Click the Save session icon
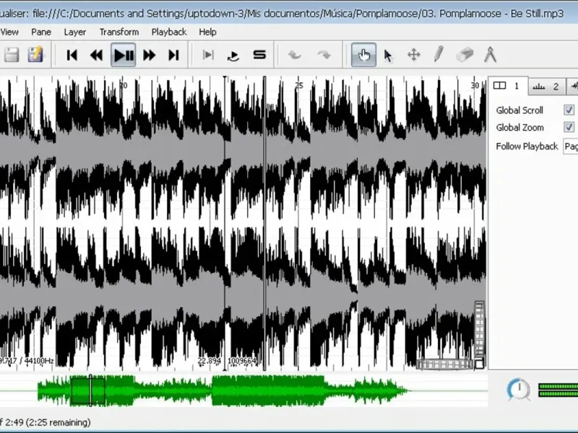Screen dimensions: 578x433 12,56
